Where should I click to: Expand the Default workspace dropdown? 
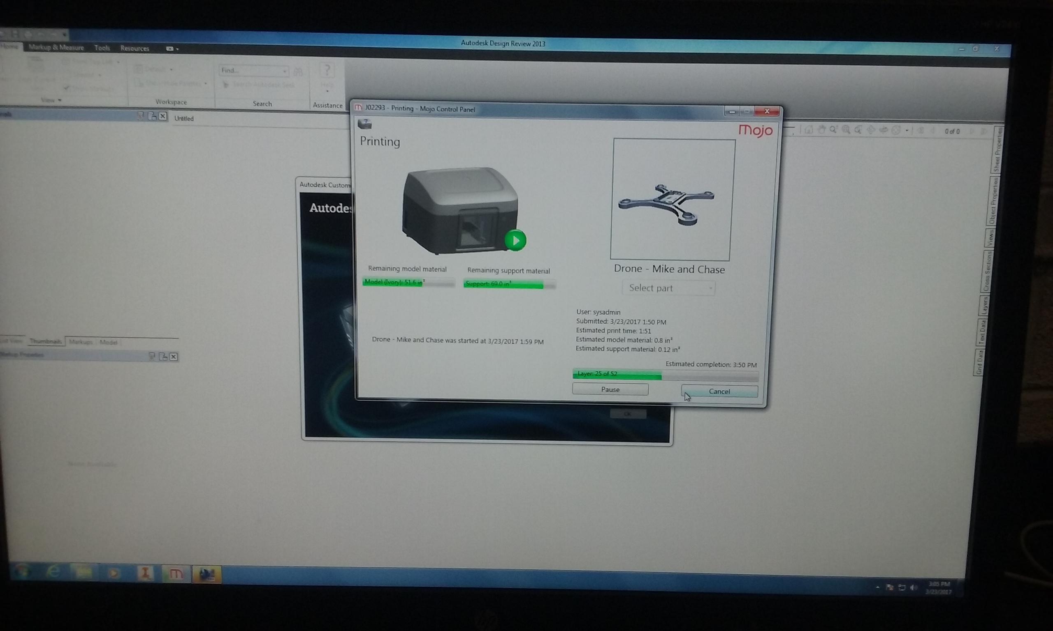coord(171,70)
